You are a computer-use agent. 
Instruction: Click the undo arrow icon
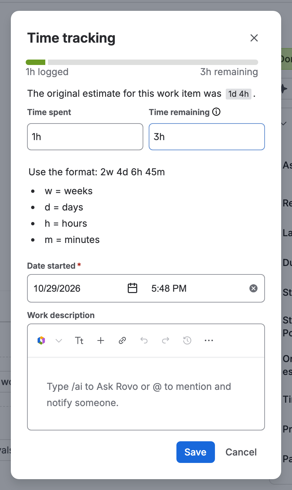[144, 340]
